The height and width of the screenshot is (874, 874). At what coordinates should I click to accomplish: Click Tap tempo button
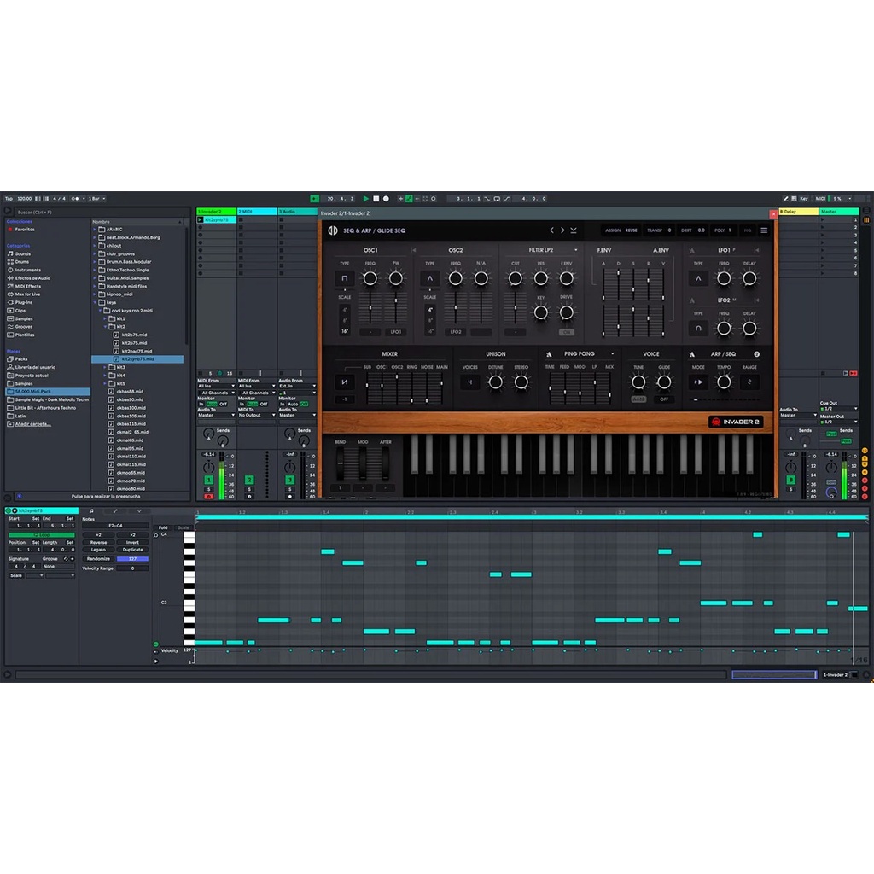pos(9,198)
